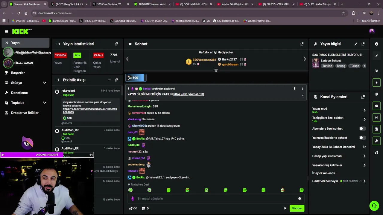This screenshot has height=215, width=383.
Task: Edit stream info with the pencil icon
Action: 356,44
